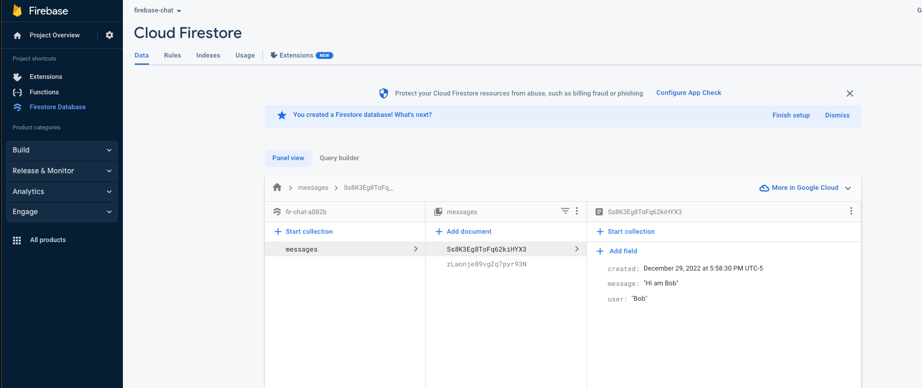The image size is (922, 388).
Task: Dismiss the Firestore setup banner
Action: pyautogui.click(x=837, y=116)
